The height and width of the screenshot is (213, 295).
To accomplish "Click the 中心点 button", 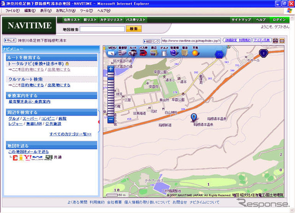I will (10, 40).
